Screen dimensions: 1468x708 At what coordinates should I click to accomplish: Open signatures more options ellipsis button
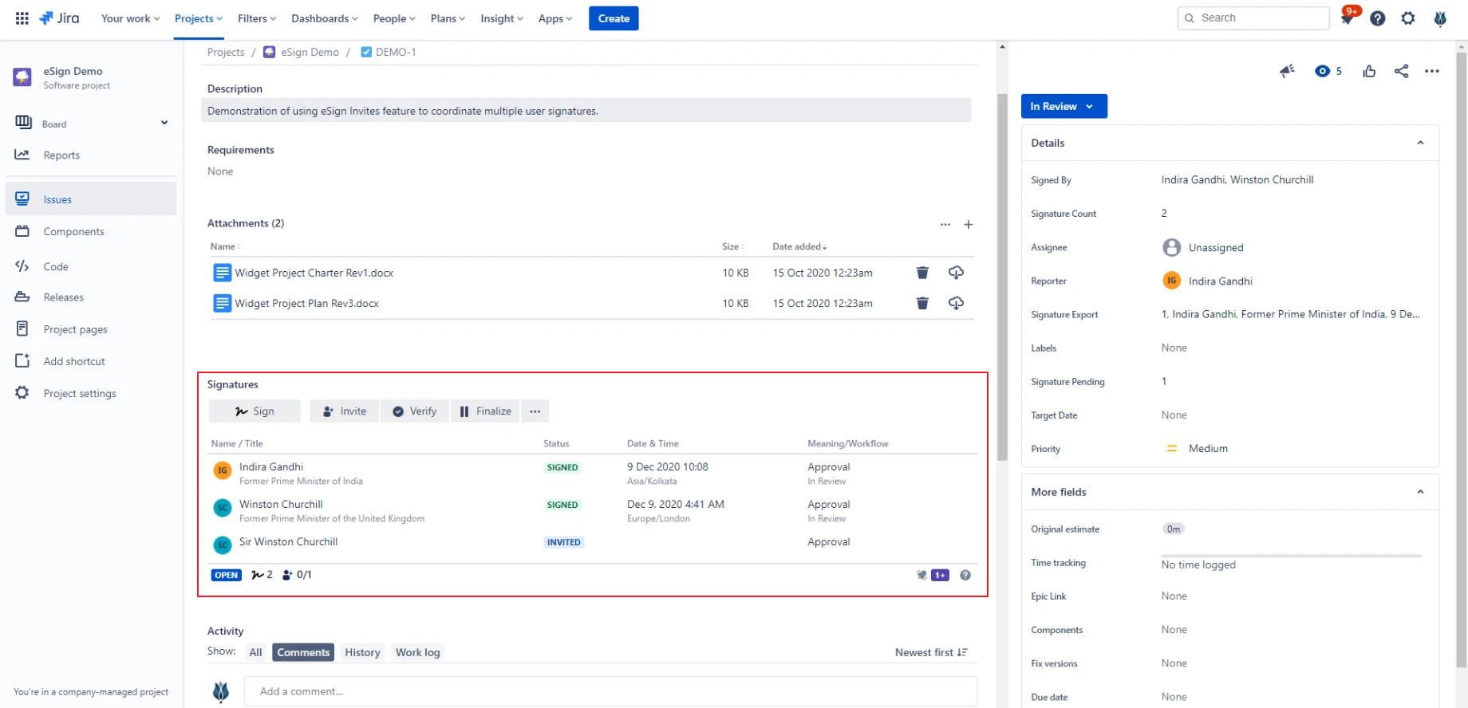click(535, 411)
